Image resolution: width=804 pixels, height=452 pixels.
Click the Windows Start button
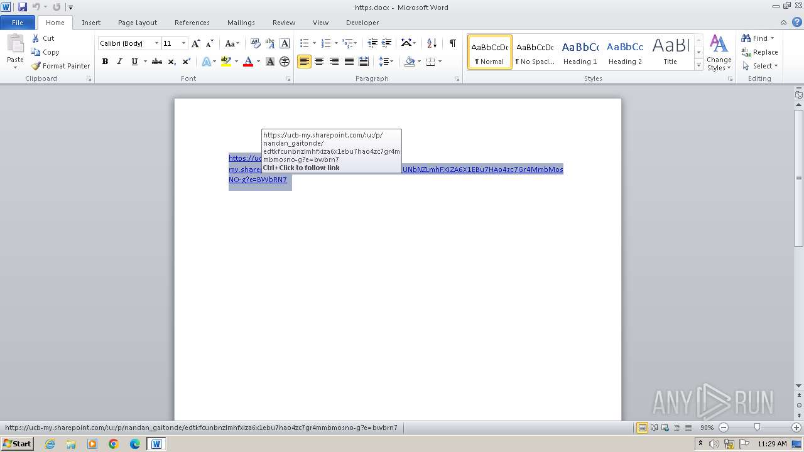pos(18,443)
